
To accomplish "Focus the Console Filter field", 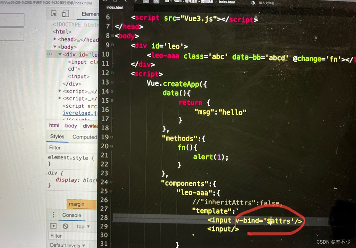I will coord(72,236).
